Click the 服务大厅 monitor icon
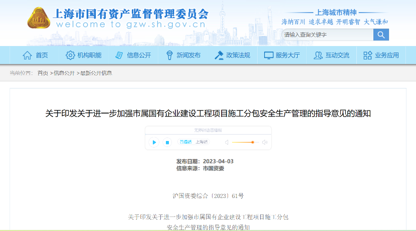Screen dimensions: 416x231 (269, 55)
